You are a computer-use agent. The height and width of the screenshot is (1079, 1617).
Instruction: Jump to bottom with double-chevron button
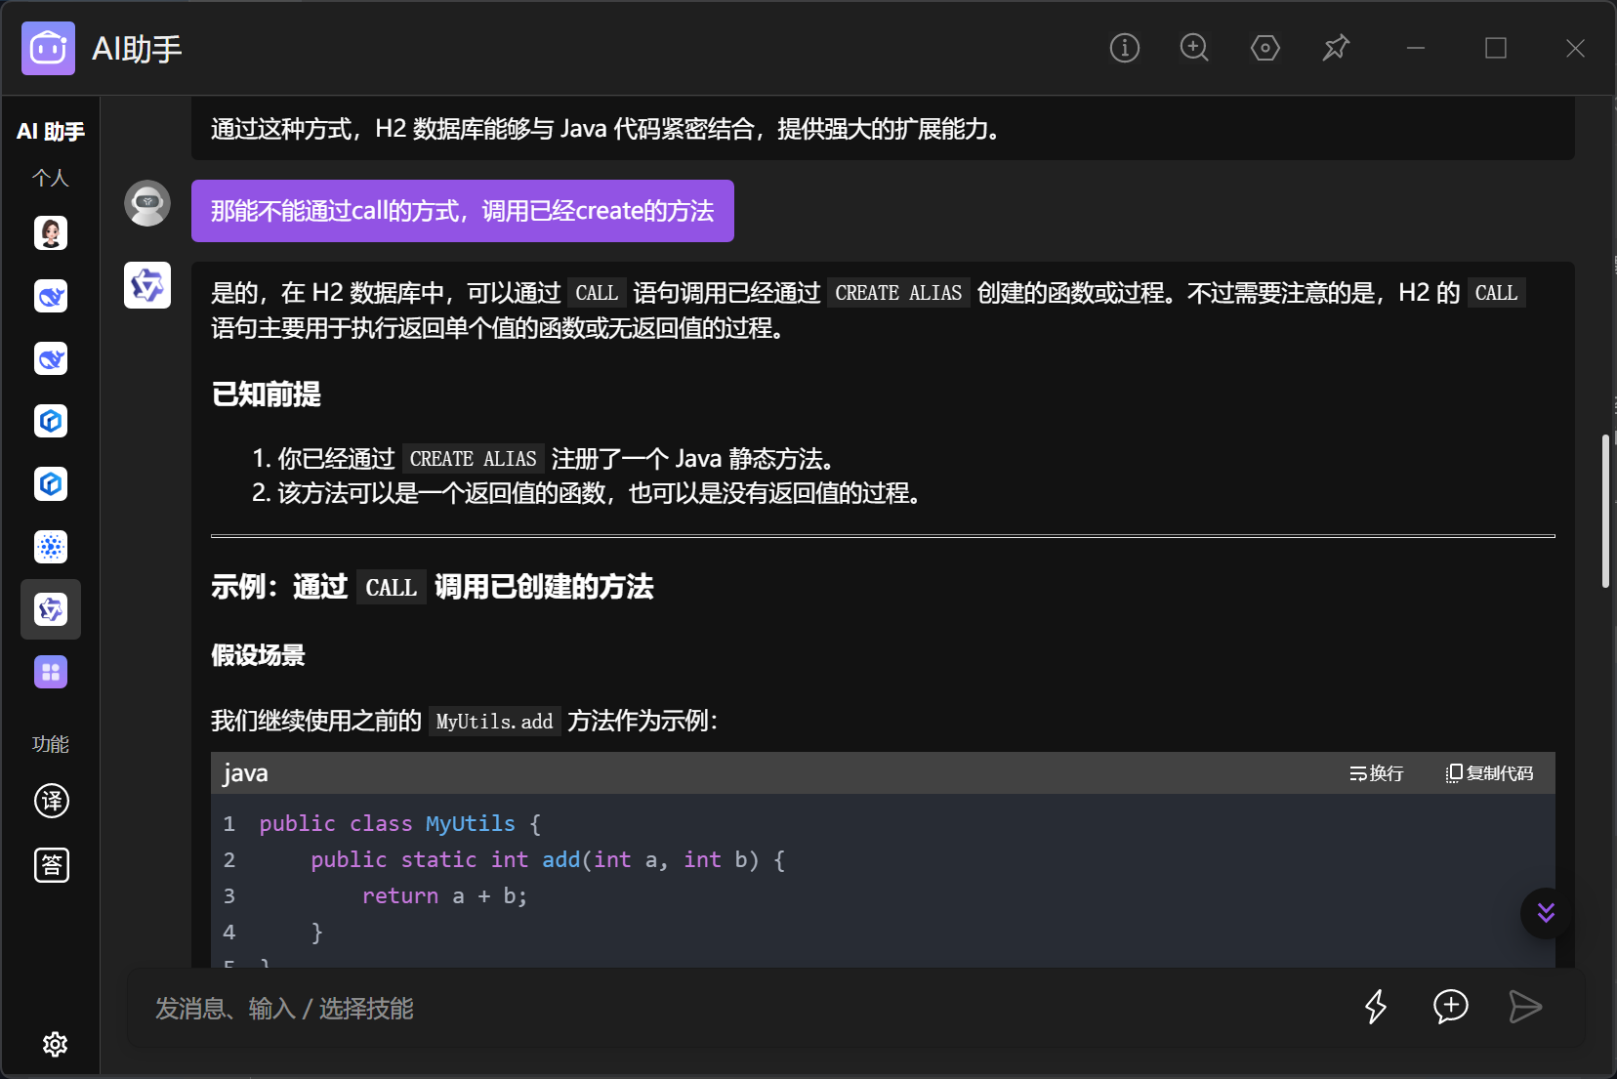point(1546,913)
